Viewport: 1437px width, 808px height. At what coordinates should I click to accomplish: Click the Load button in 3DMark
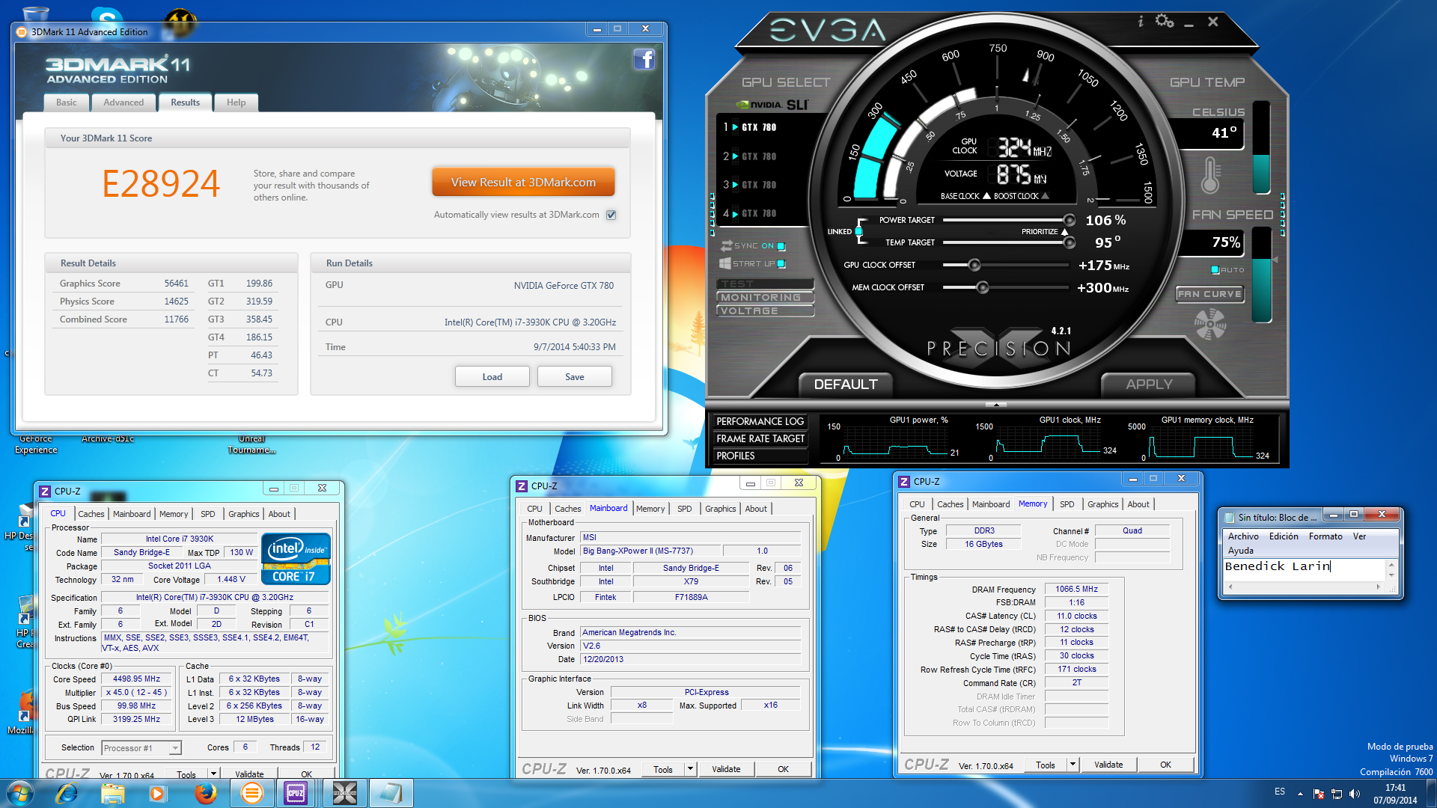point(492,376)
